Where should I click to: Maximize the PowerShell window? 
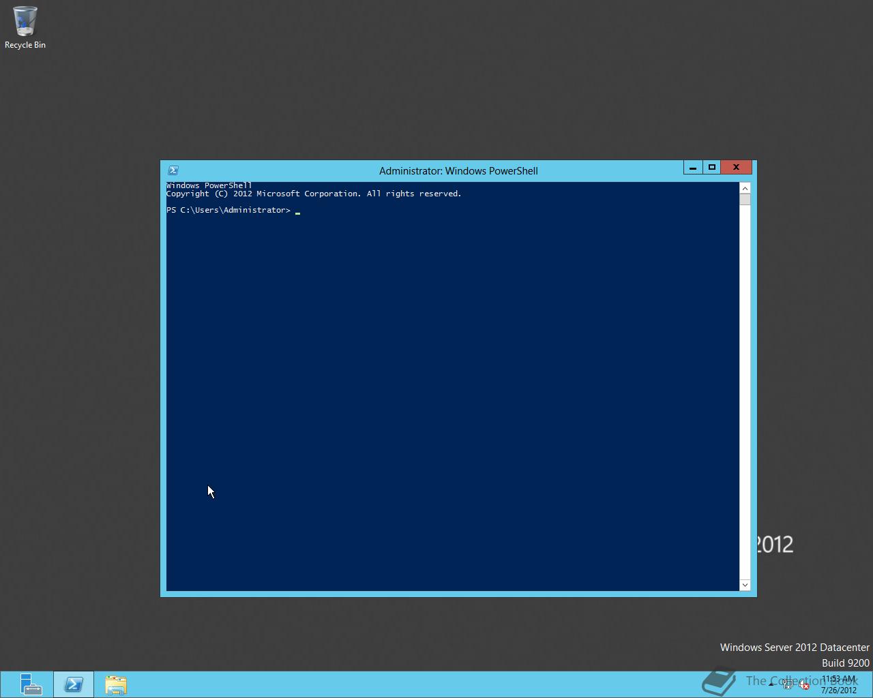coord(712,168)
